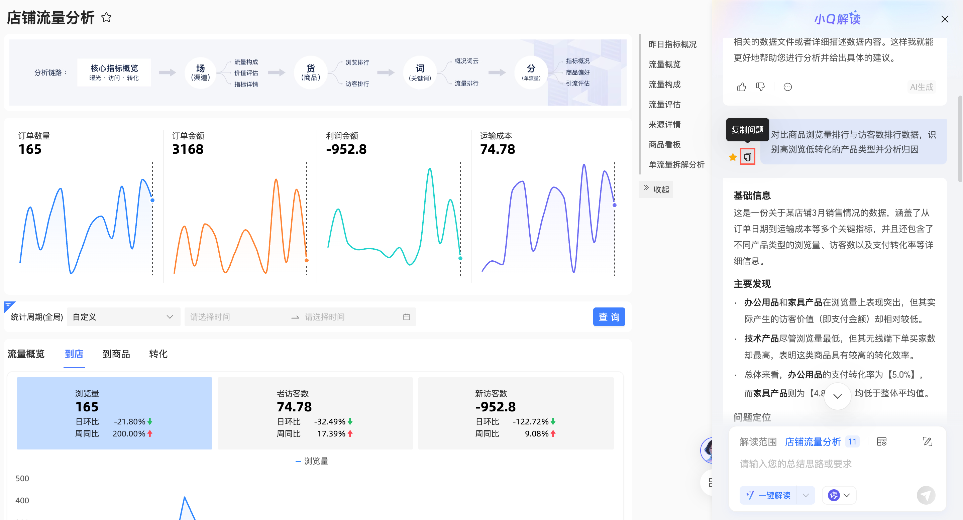This screenshot has width=963, height=520.
Task: Click the copy question icon
Action: point(747,157)
